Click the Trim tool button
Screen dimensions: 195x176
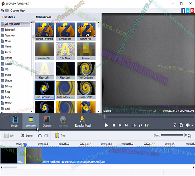60,135
